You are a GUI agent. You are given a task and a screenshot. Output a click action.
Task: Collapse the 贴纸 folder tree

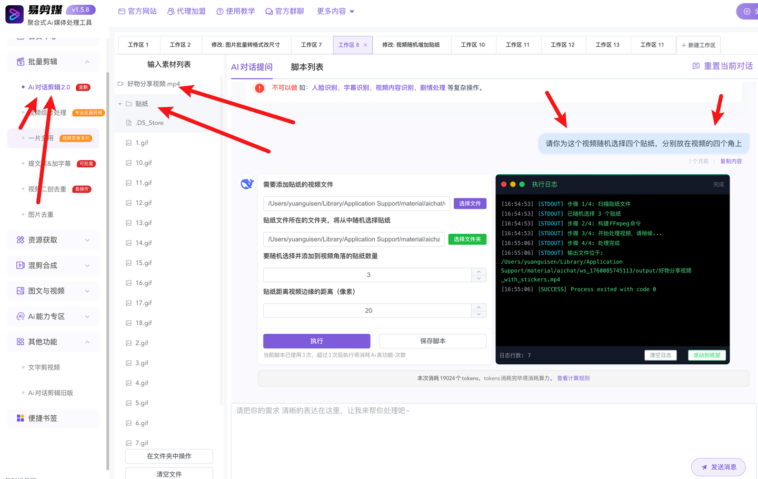coord(119,103)
